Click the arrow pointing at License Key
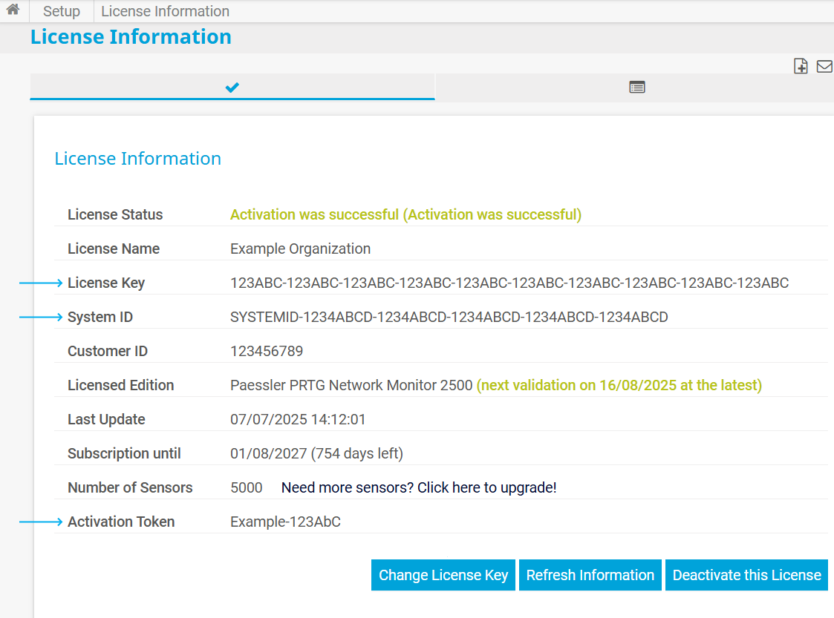The image size is (834, 618). 41,283
